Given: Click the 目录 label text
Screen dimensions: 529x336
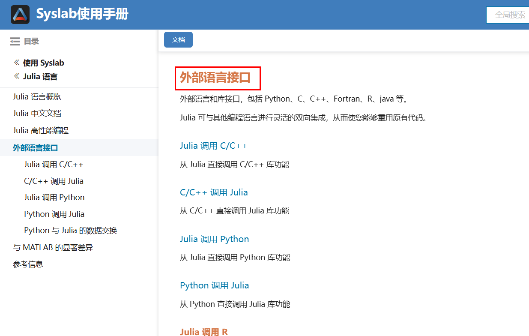Looking at the screenshot, I should click(31, 41).
